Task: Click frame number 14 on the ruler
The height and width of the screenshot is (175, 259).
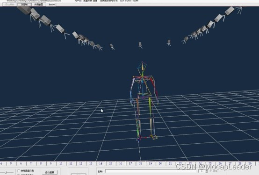Action: tap(101, 163)
